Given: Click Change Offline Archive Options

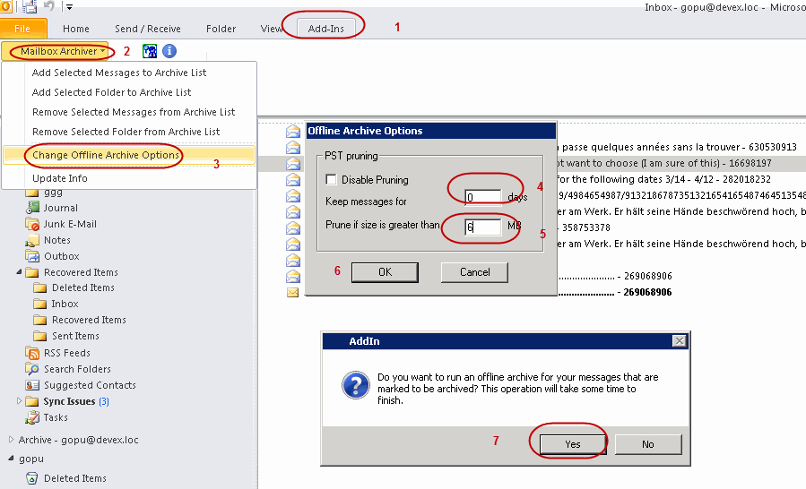Looking at the screenshot, I should [x=129, y=155].
